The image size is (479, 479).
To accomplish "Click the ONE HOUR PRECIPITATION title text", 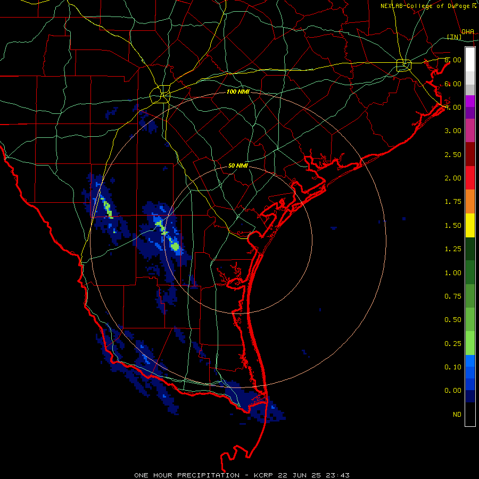I will tap(187, 475).
